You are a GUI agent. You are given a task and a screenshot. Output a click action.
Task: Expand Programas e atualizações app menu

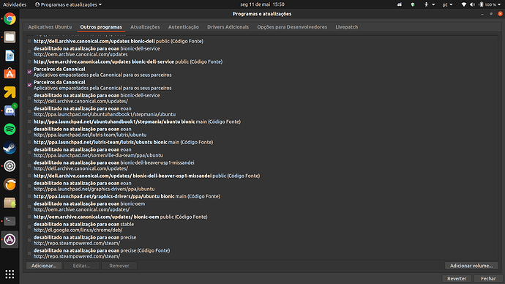coord(68,4)
